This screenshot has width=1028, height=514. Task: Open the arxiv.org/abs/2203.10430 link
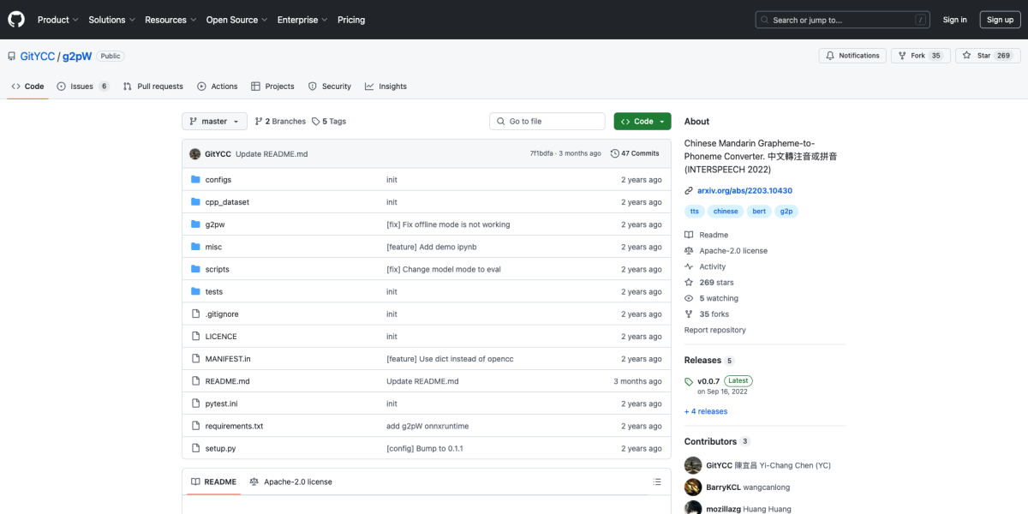[744, 191]
